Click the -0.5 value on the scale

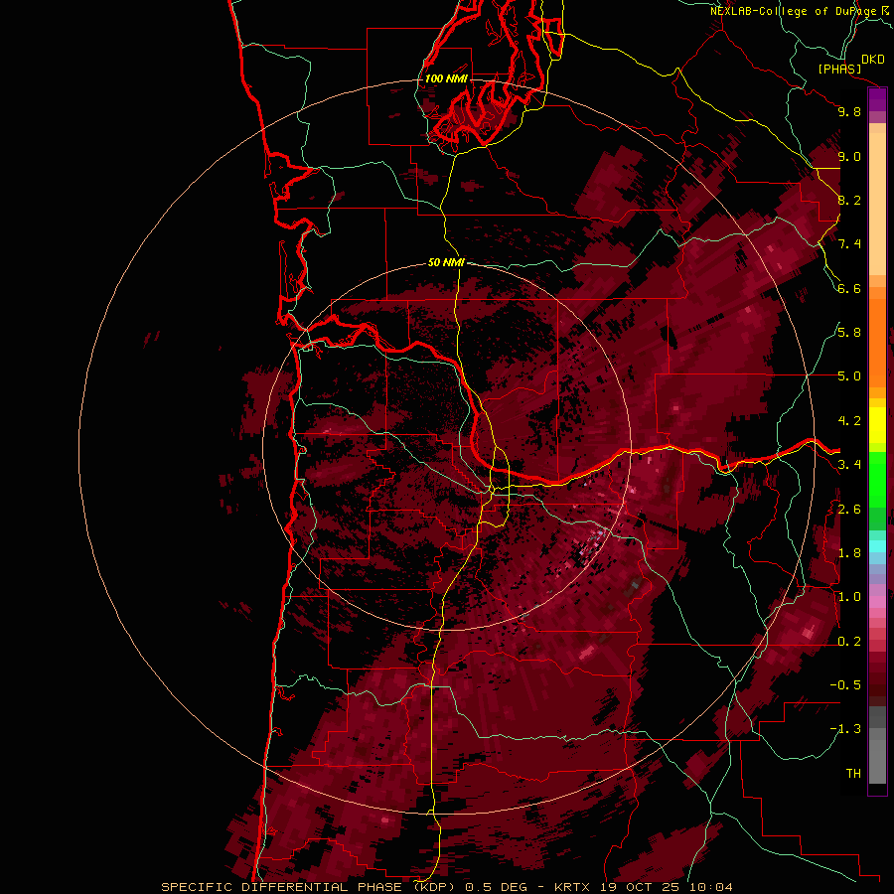click(845, 685)
